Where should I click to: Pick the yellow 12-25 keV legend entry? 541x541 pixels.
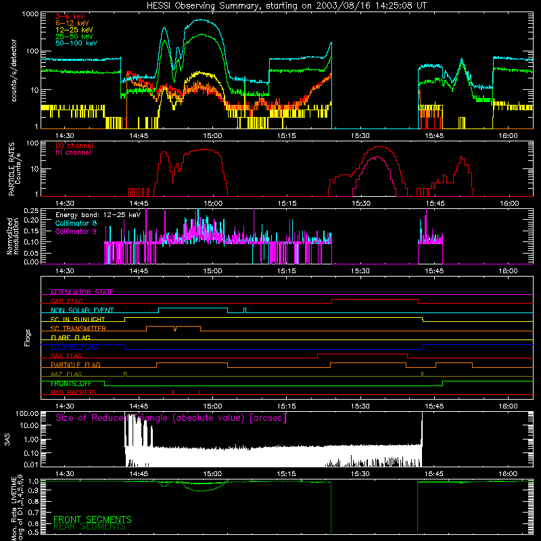click(x=74, y=30)
